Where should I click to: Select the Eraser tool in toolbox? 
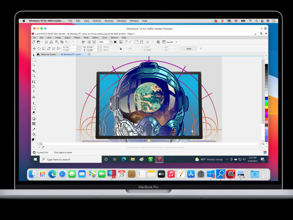pyautogui.click(x=33, y=113)
